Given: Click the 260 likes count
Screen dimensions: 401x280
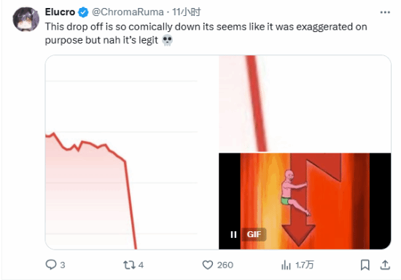Looking at the screenshot, I should [225, 265].
